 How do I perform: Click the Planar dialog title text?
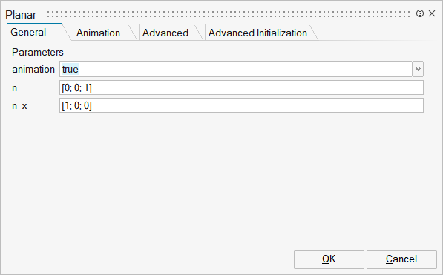(21, 15)
